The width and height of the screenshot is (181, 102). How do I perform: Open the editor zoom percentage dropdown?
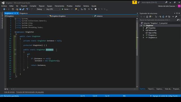pos(11,89)
